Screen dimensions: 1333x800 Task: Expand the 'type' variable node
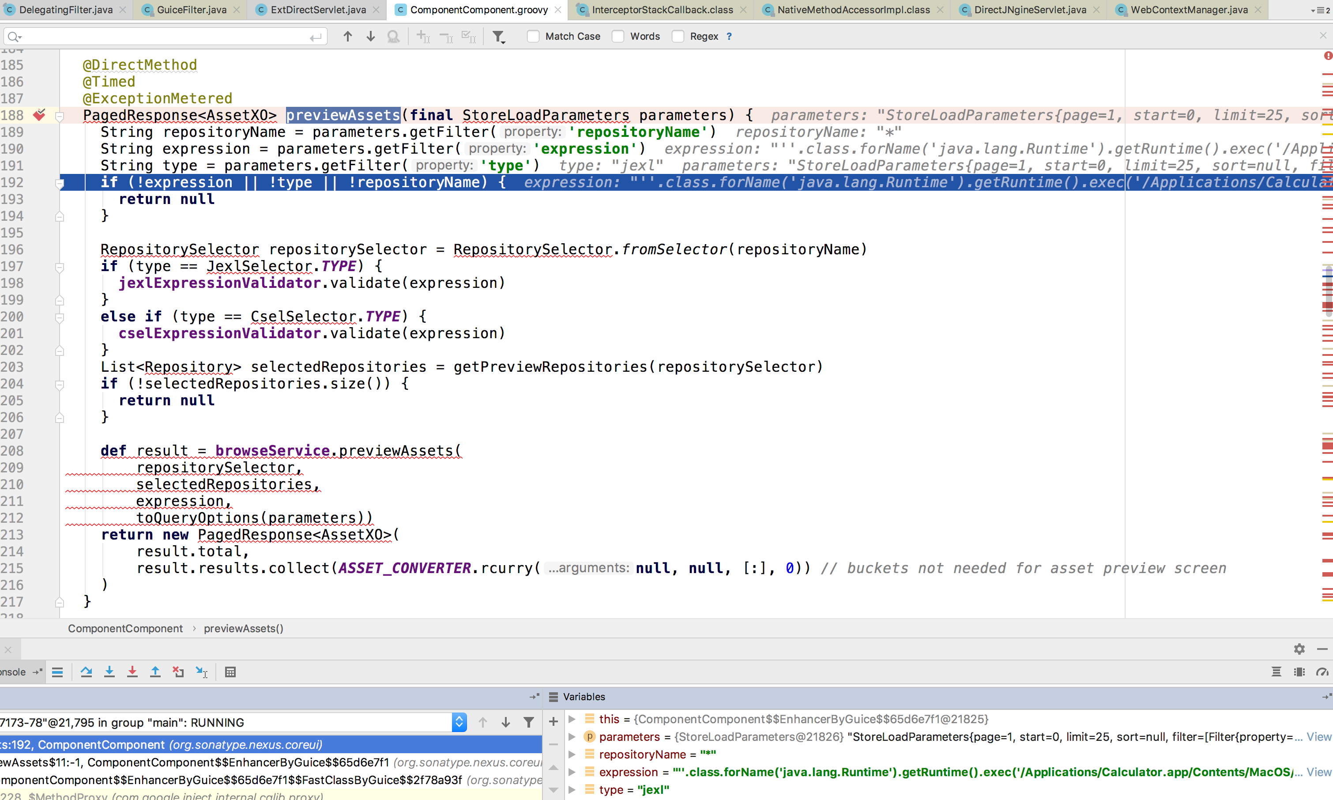[572, 790]
